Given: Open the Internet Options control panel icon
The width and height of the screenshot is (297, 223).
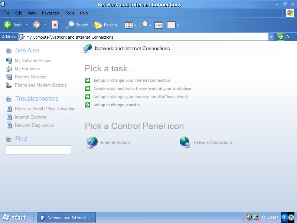Looking at the screenshot, I should point(92,142).
